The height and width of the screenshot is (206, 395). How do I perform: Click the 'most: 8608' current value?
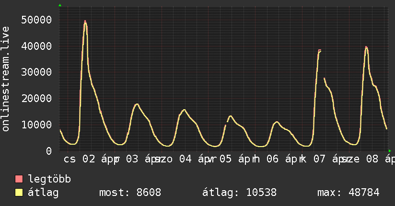[130, 193]
